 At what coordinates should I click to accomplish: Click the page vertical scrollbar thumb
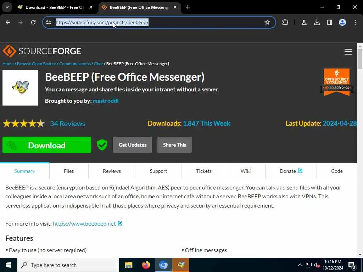click(360, 58)
